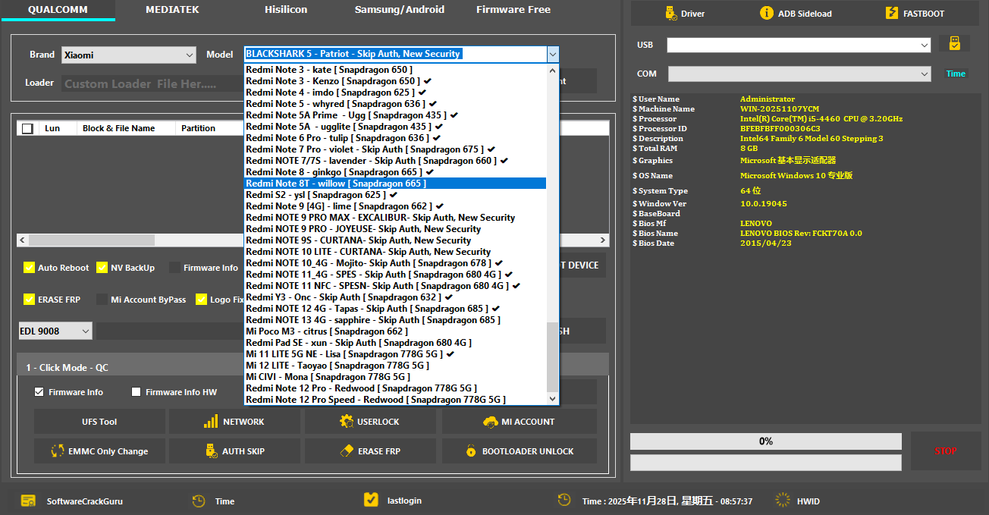Click the FASTBOOT lightning icon
Viewport: 989px width, 515px height.
coord(891,13)
